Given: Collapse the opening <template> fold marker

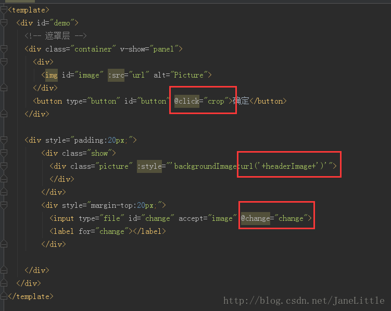Looking at the screenshot, I should click(x=4, y=10).
